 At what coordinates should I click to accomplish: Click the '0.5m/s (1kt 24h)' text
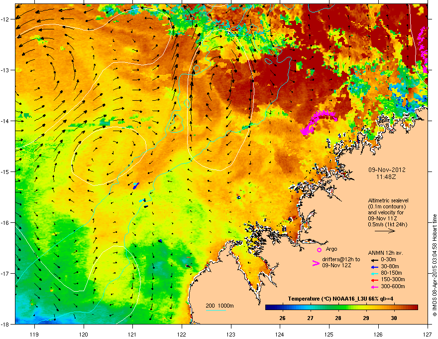(x=387, y=225)
